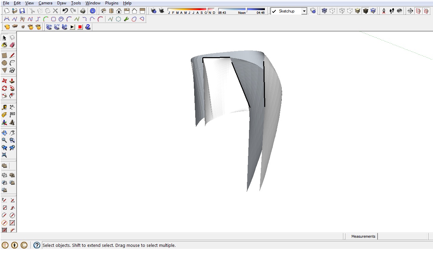This screenshot has height=257, width=433.
Task: Open the Draw menu
Action: (x=62, y=3)
